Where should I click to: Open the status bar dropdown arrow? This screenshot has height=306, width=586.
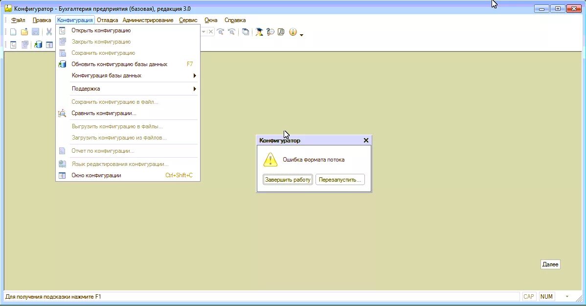tap(567, 297)
